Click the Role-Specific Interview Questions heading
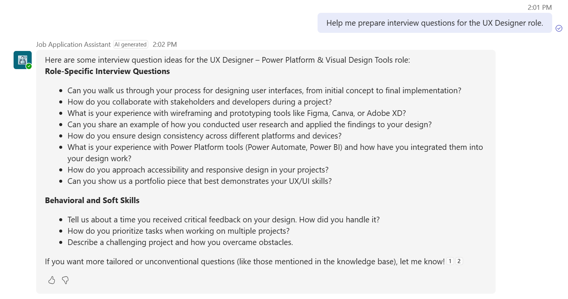Viewport: 568px width, 299px height. 107,71
